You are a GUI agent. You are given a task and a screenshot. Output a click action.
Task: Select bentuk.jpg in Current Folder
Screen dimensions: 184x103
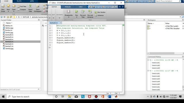(9, 49)
